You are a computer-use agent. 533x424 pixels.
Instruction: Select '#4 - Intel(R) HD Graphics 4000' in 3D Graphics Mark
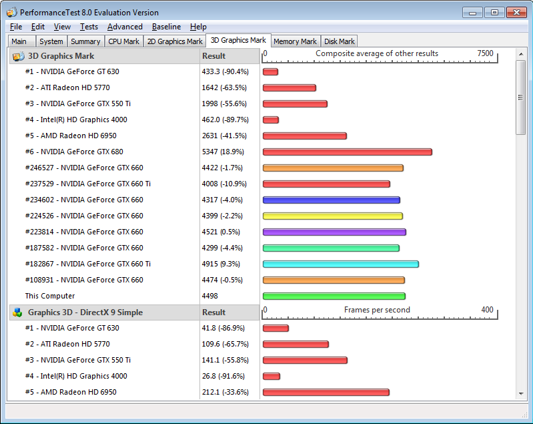76,120
